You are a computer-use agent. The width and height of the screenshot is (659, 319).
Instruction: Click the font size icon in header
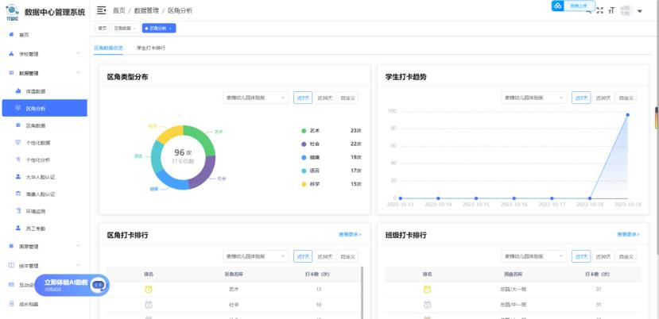coord(611,10)
